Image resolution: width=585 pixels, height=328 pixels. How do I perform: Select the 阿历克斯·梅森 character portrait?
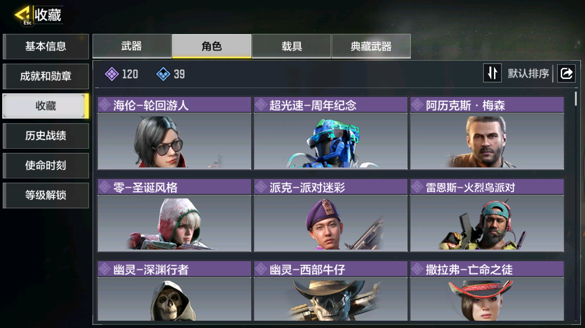(487, 141)
